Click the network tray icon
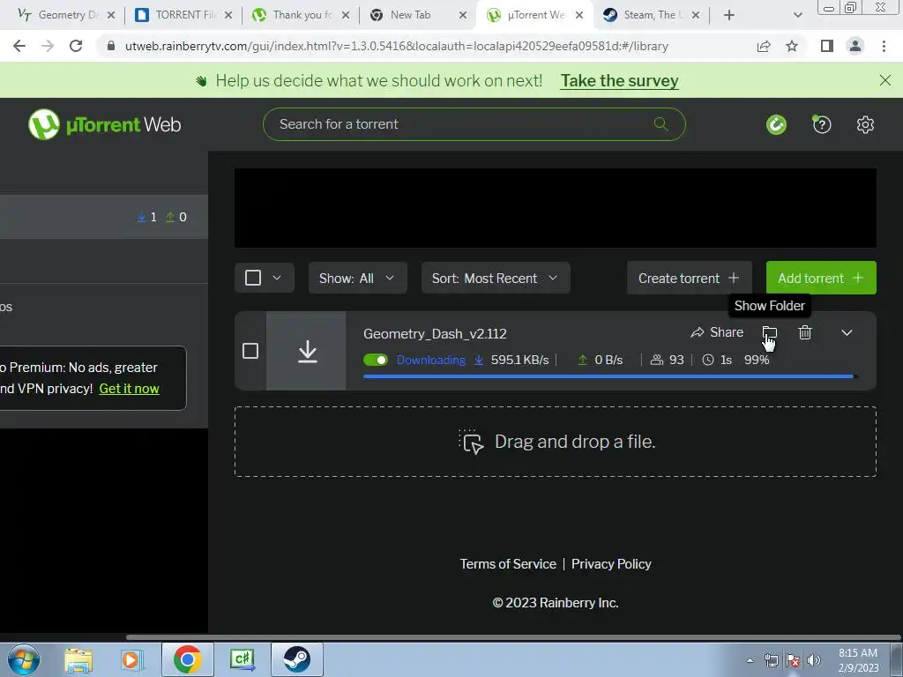Image resolution: width=903 pixels, height=677 pixels. [771, 660]
